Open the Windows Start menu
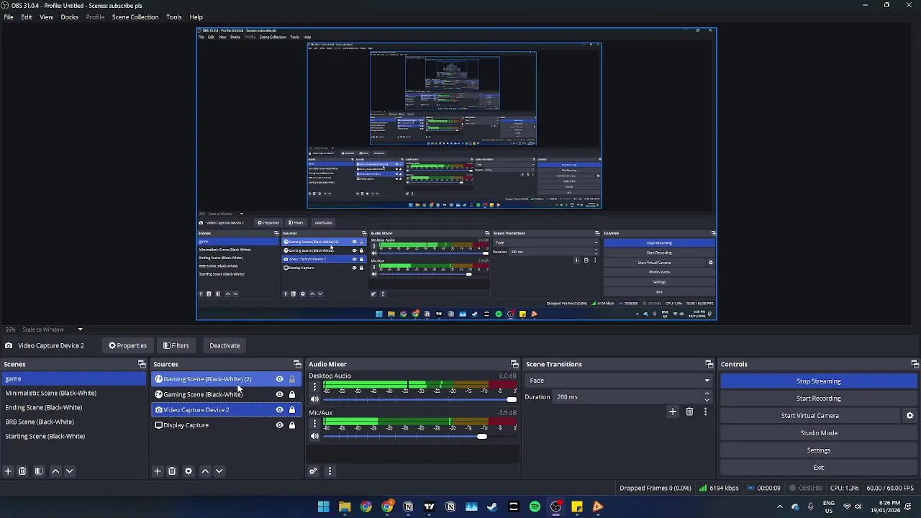The image size is (921, 518). (324, 507)
